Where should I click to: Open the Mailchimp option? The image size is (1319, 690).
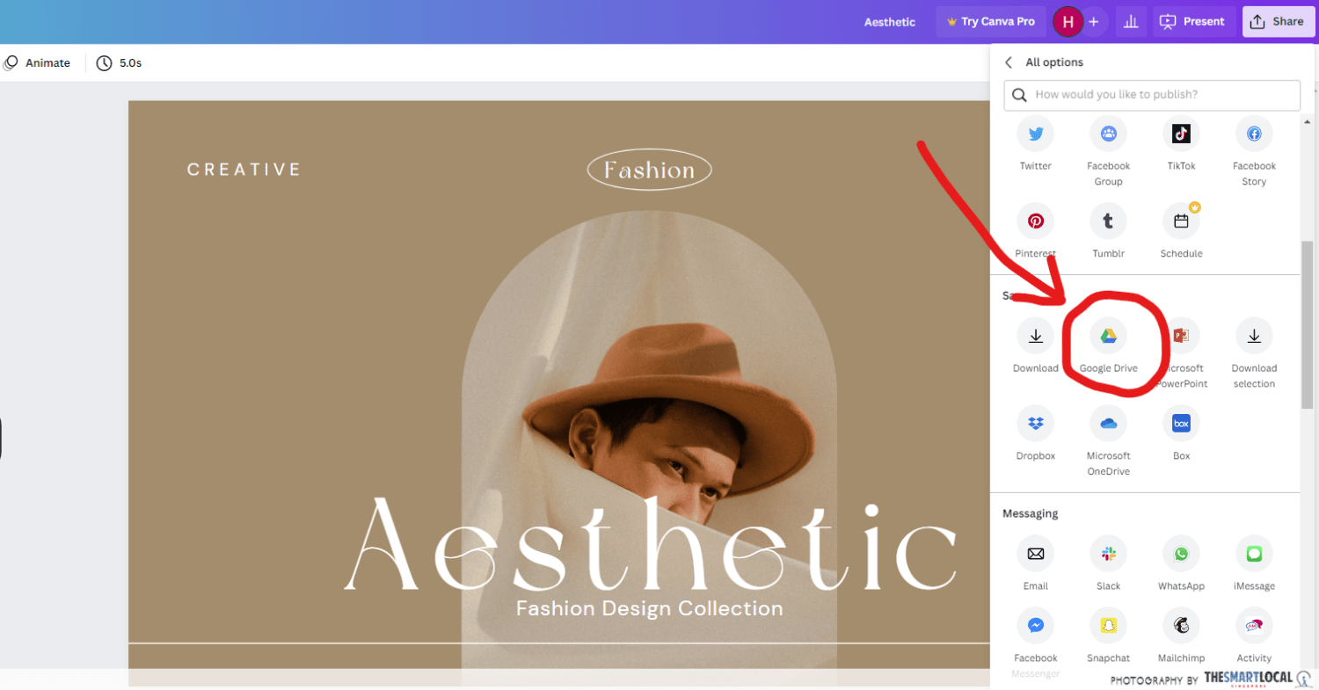point(1181,626)
